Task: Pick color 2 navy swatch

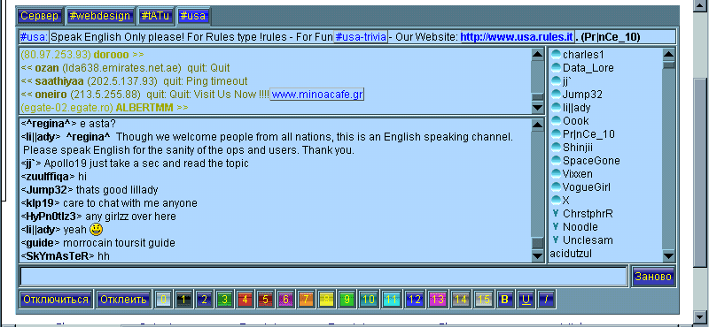Action: tap(204, 300)
